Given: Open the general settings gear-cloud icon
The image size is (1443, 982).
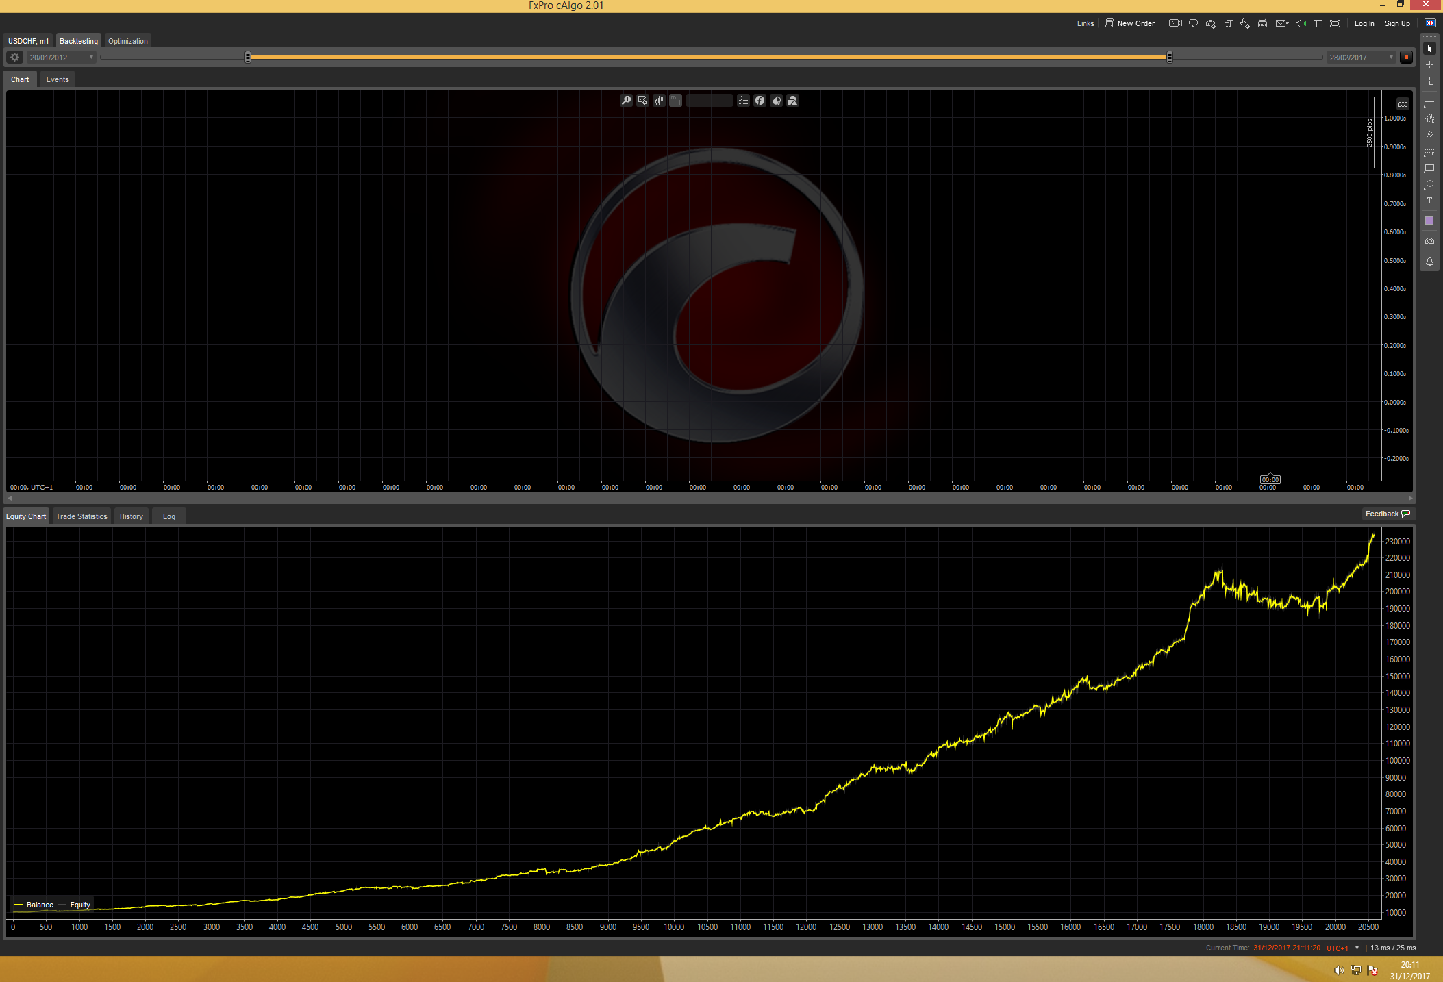Looking at the screenshot, I should 1211,23.
